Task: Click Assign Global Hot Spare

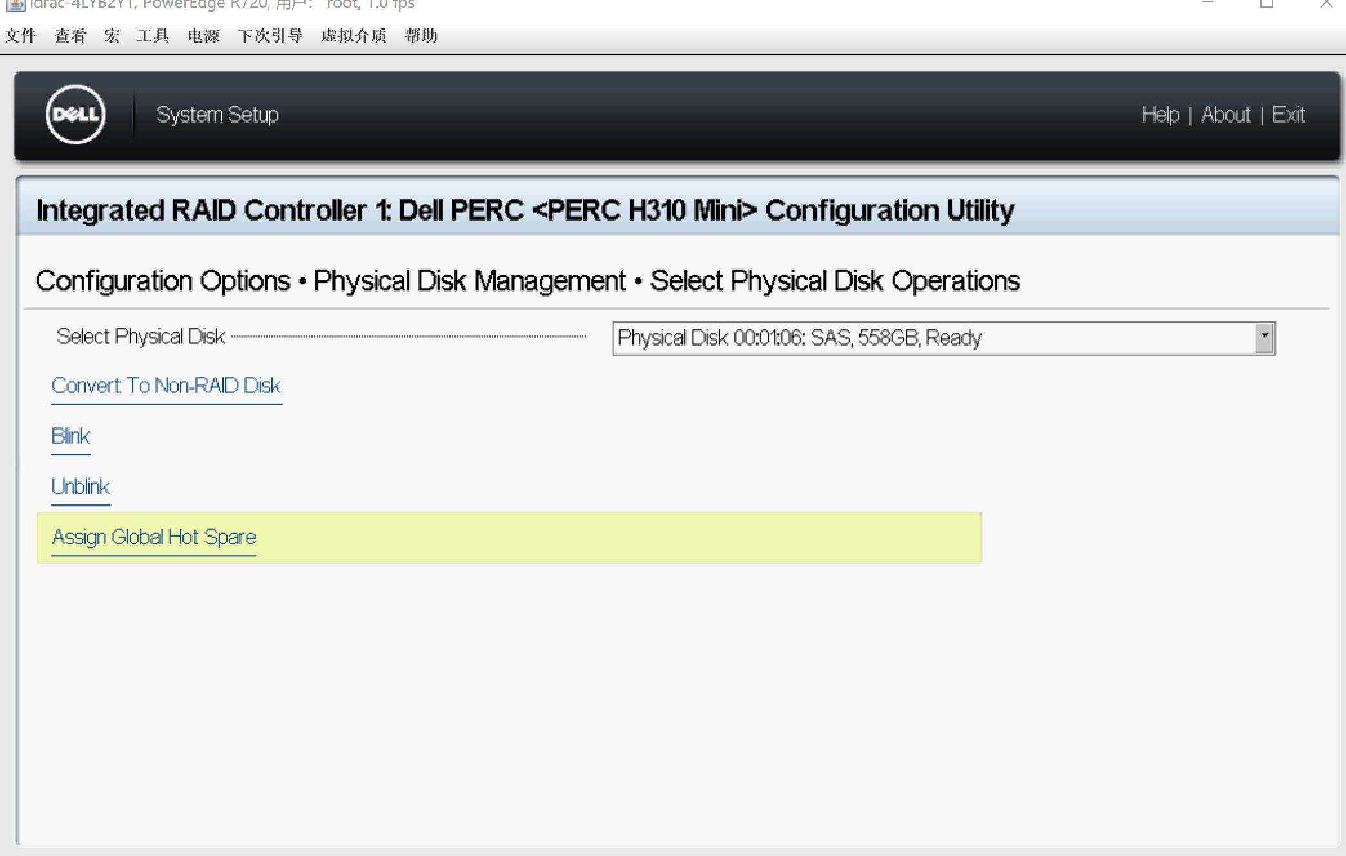Action: point(154,537)
